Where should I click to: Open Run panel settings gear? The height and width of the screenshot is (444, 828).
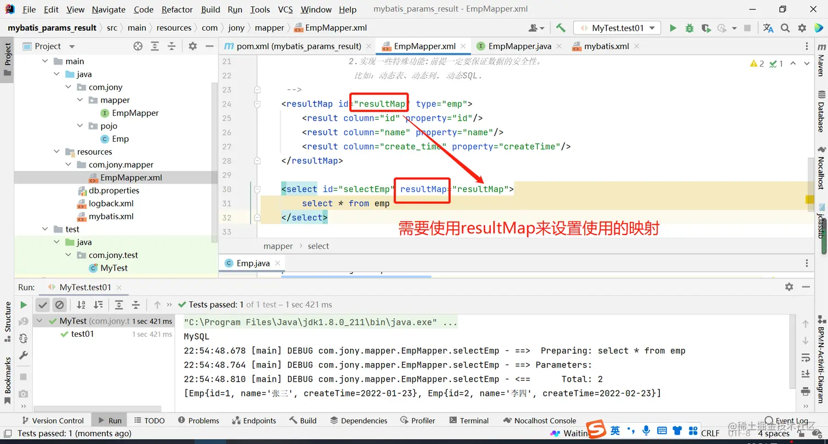click(789, 287)
